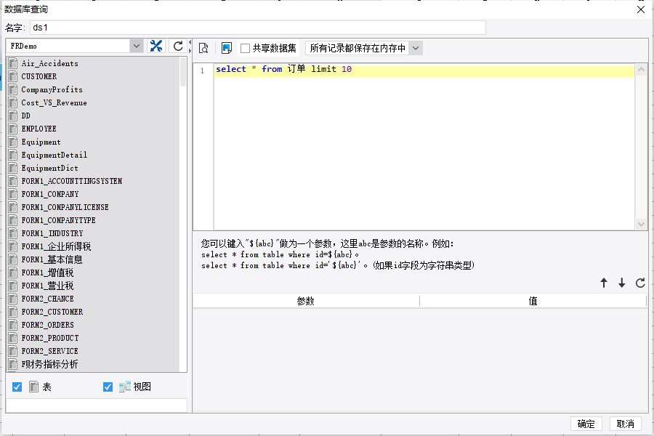Click the table search field at bottom left
The image size is (654, 436).
click(97, 405)
